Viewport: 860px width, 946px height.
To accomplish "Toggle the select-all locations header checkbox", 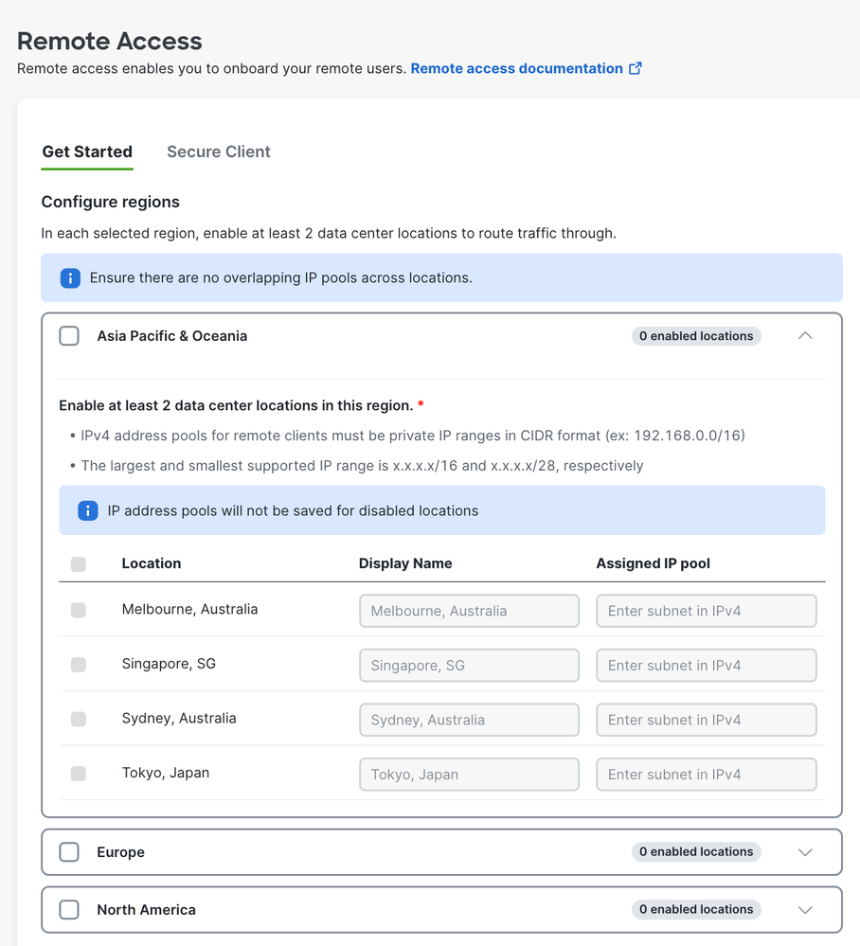I will 79,564.
